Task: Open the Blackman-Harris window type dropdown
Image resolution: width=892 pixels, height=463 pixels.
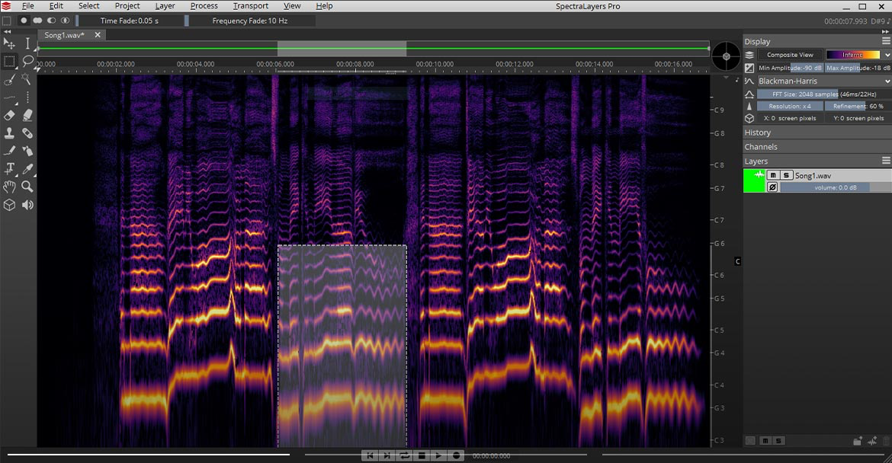Action: (x=817, y=81)
